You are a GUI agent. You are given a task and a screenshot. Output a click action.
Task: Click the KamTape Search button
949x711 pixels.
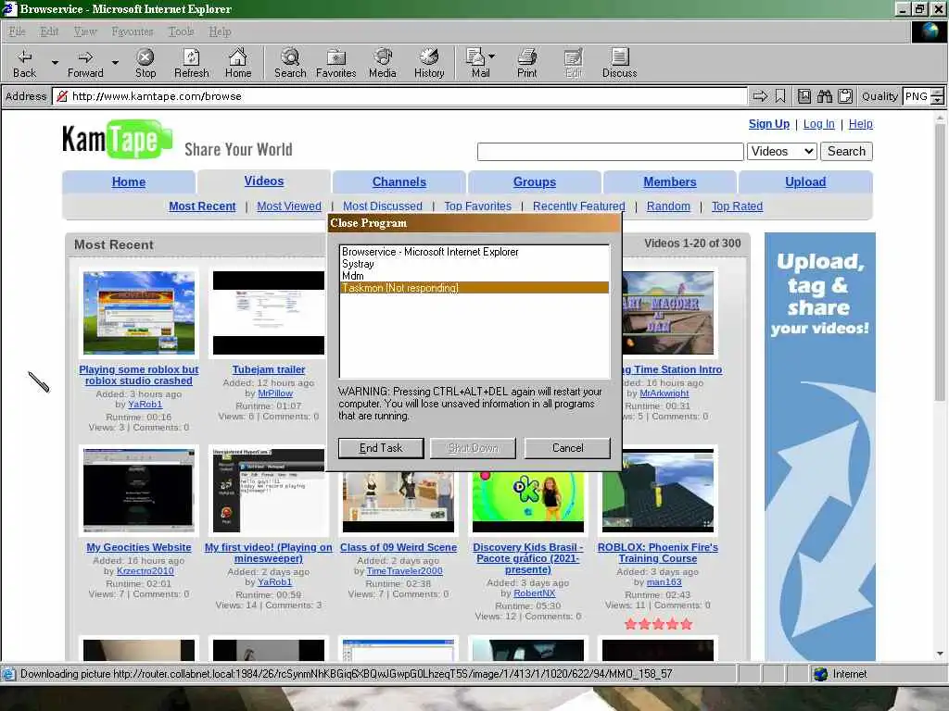click(846, 151)
